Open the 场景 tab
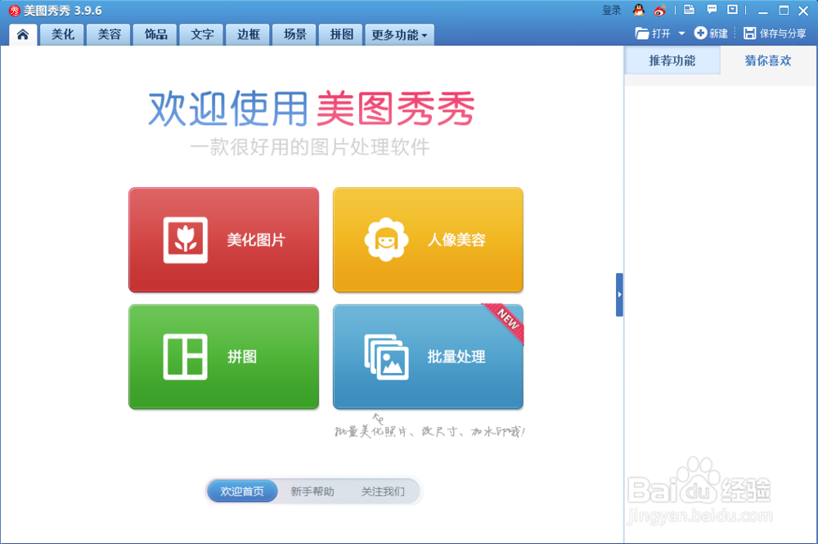818x544 pixels. [294, 34]
